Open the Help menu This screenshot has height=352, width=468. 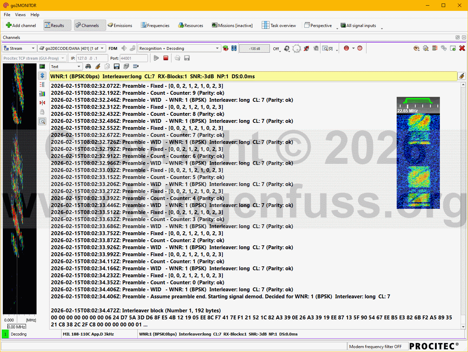click(35, 15)
